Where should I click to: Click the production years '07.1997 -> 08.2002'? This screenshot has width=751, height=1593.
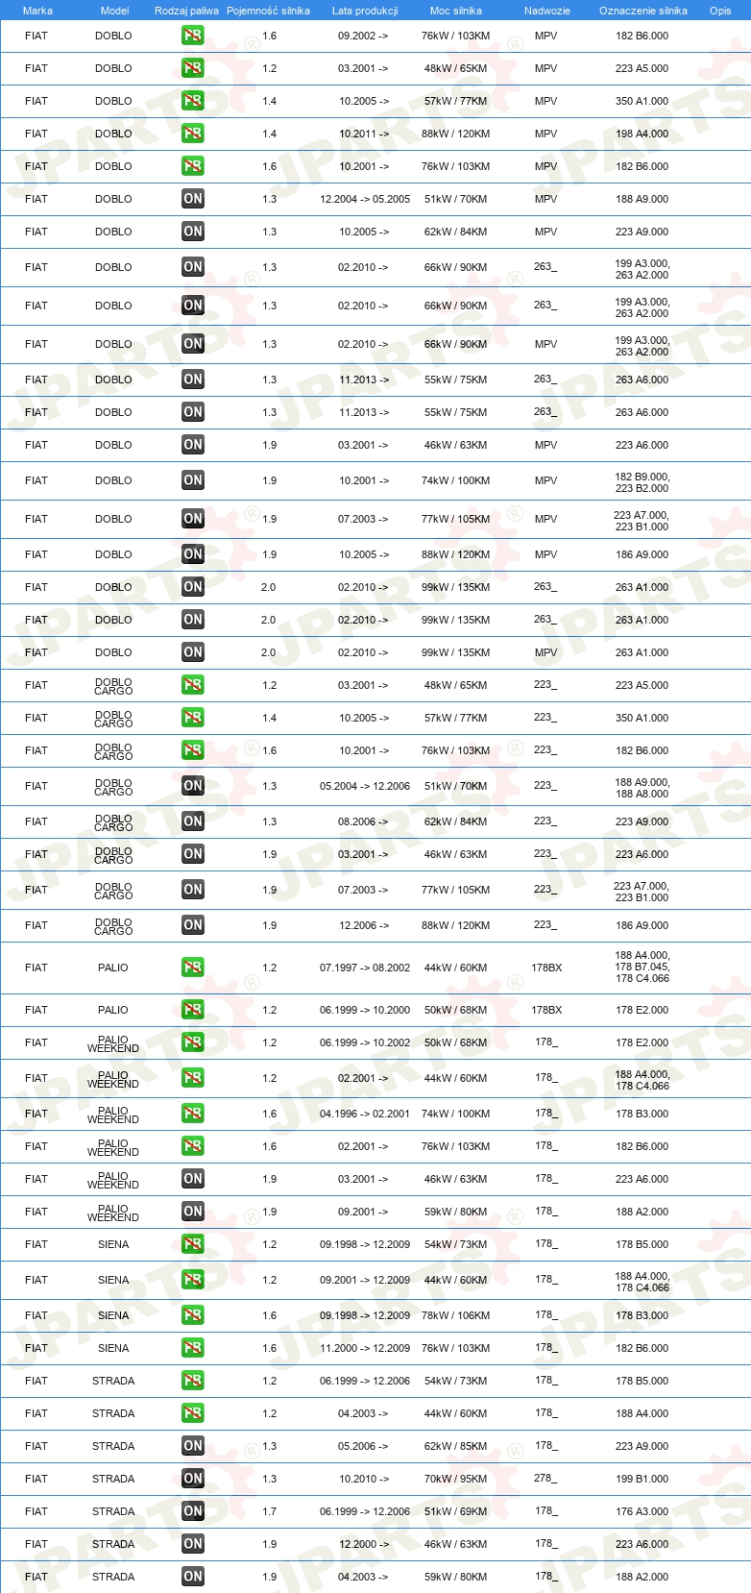tap(365, 968)
